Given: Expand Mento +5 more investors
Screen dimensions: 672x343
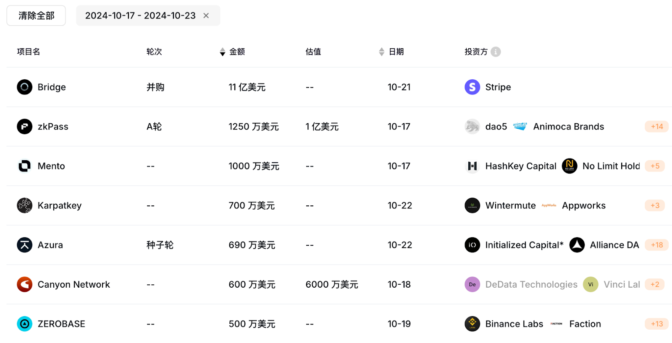Looking at the screenshot, I should click(655, 166).
